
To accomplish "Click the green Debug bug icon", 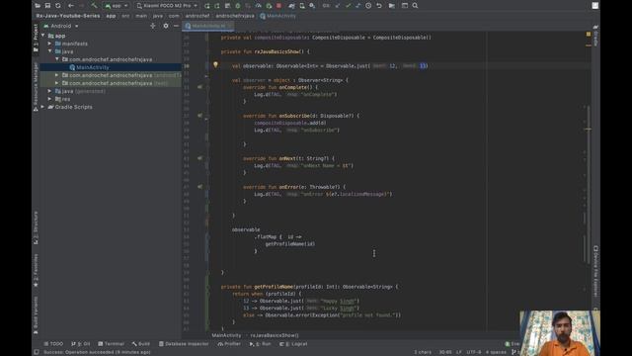I will (x=237, y=6).
